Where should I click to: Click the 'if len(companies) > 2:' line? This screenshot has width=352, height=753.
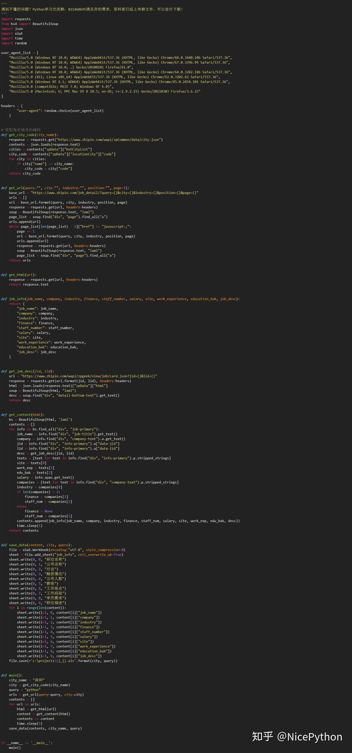[x=38, y=492]
